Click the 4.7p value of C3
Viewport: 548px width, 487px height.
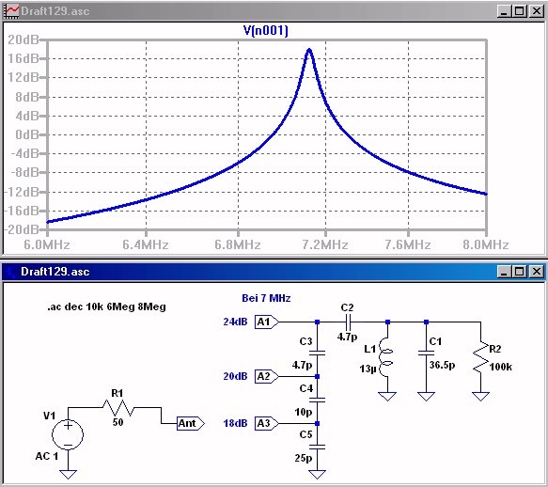302,366
